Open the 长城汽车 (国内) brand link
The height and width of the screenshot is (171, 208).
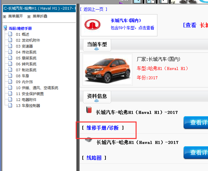tap(126, 21)
